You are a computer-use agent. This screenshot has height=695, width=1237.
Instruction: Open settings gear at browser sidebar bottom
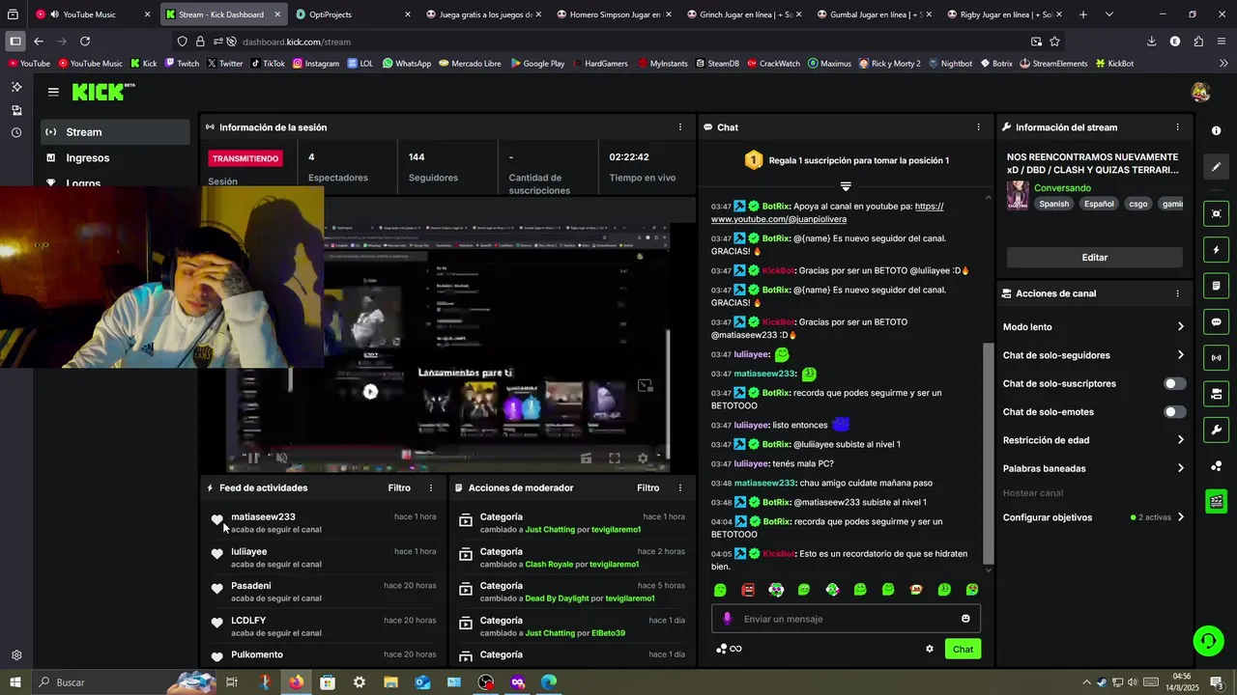[x=16, y=655]
